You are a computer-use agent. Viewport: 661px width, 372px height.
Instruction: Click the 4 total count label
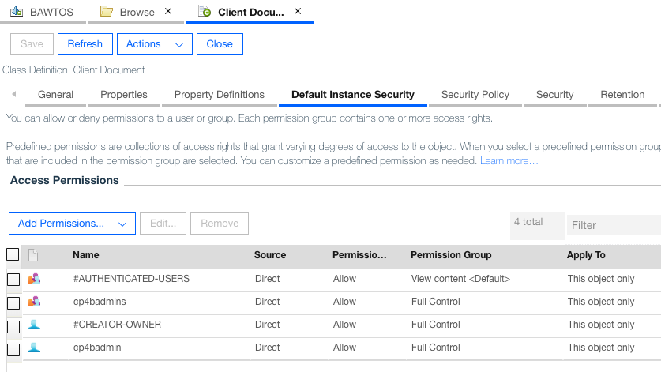pyautogui.click(x=528, y=221)
